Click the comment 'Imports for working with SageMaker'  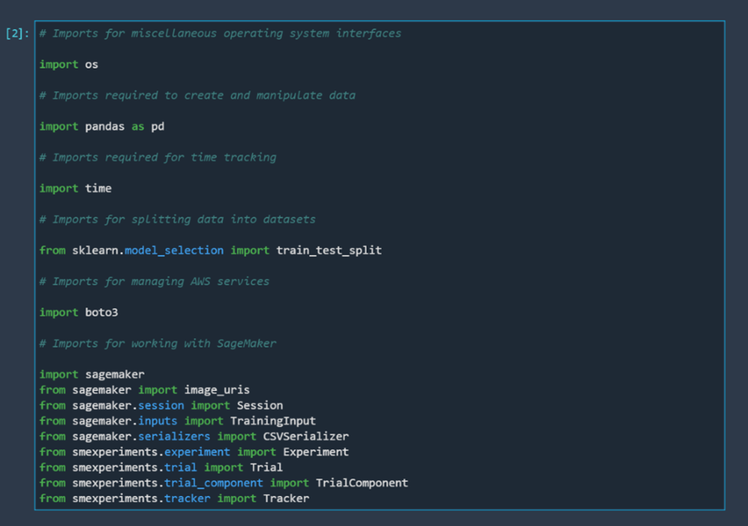point(158,343)
